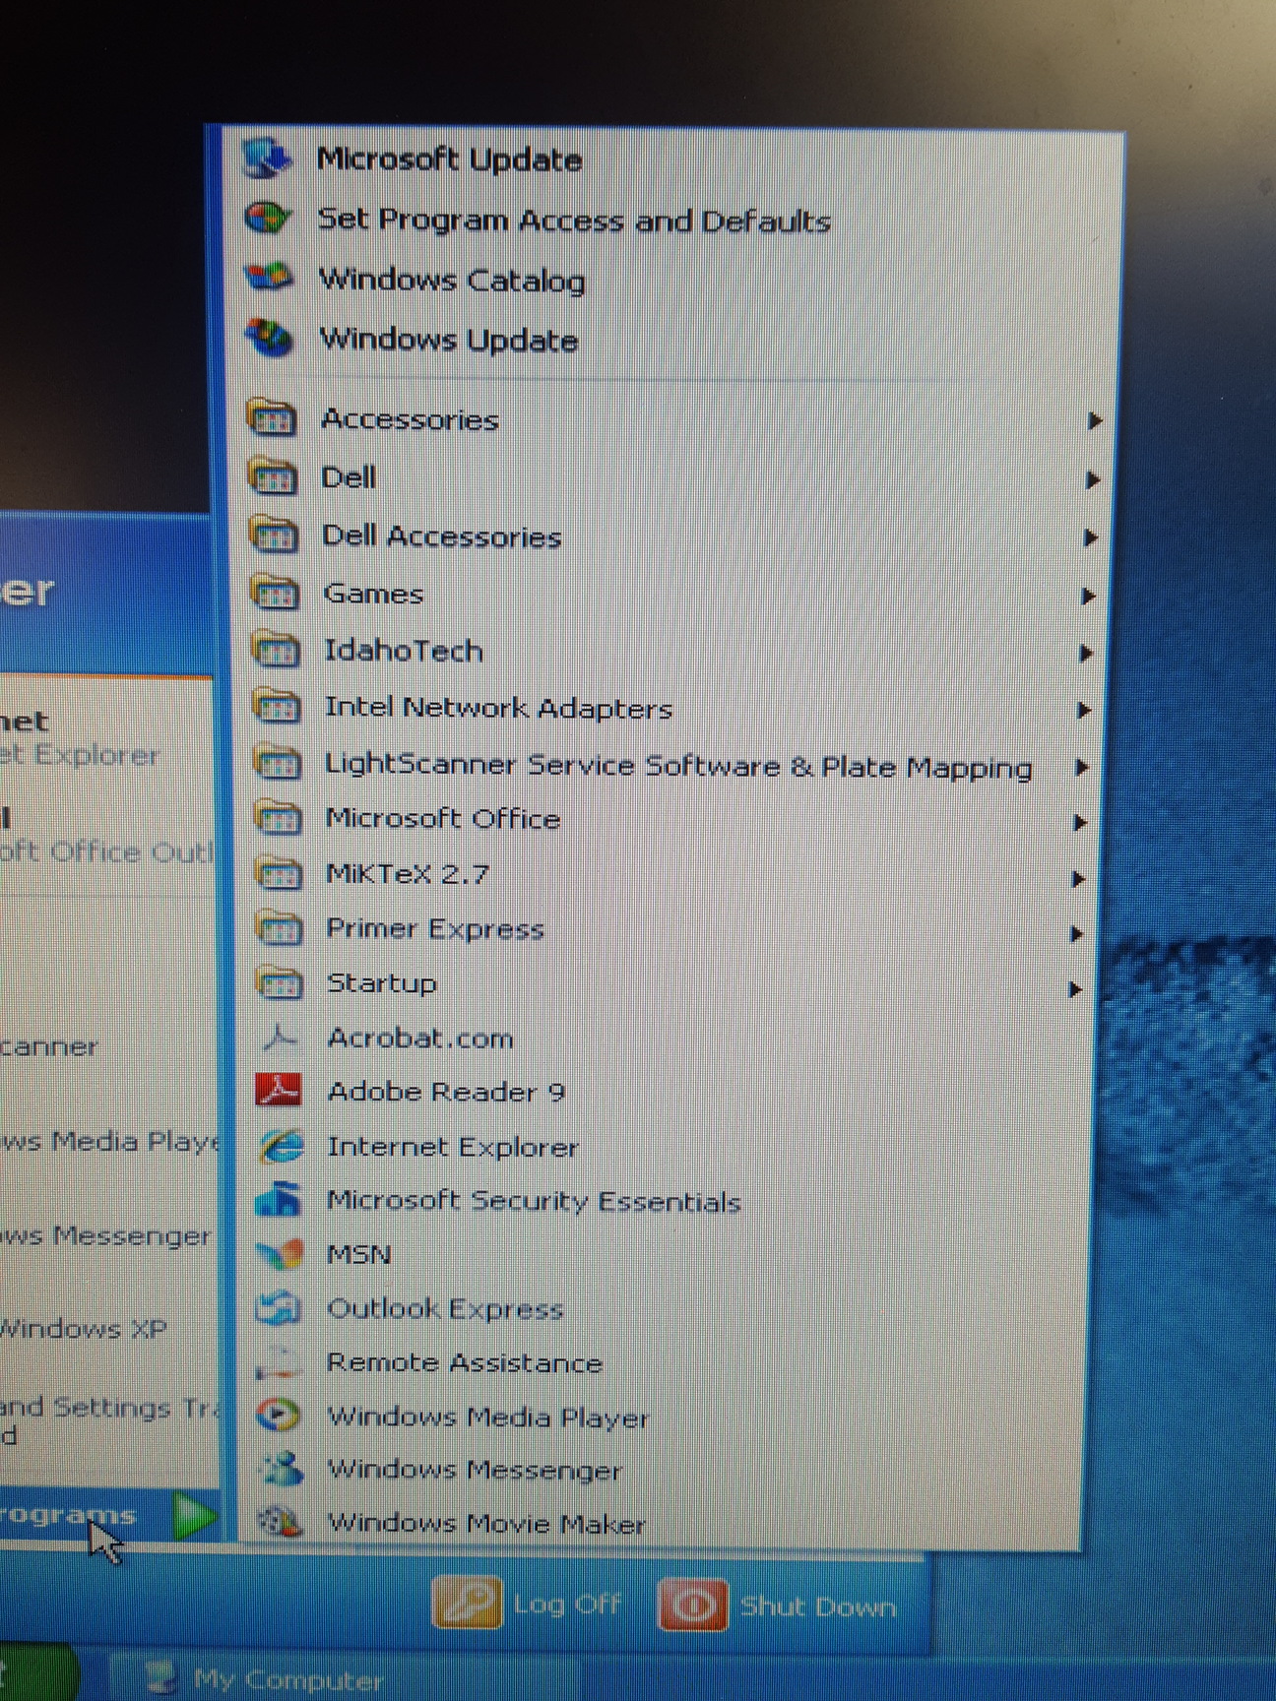Viewport: 1276px width, 1701px height.
Task: Select the Outlook Express menu entry
Action: click(445, 1309)
